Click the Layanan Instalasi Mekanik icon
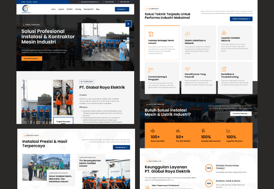The width and height of the screenshot is (274, 189). coord(224,33)
